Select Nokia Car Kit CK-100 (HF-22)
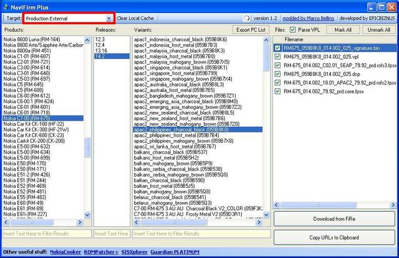Image resolution: width=399 pixels, height=258 pixels. tap(43, 124)
